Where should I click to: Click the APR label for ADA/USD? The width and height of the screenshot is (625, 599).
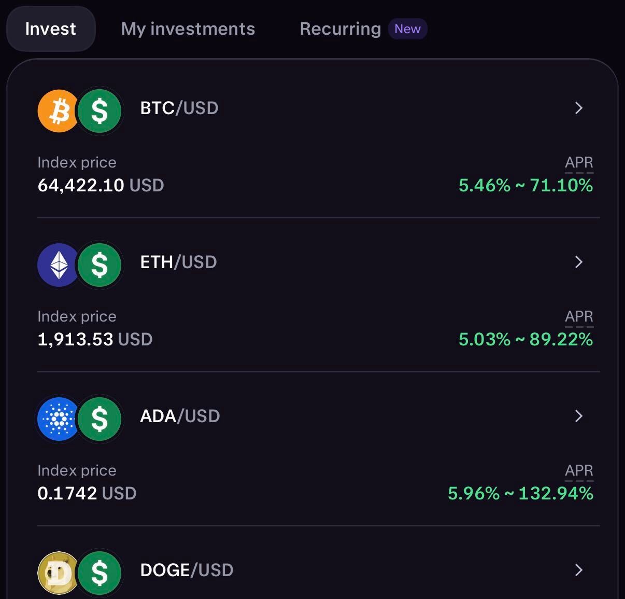coord(579,470)
